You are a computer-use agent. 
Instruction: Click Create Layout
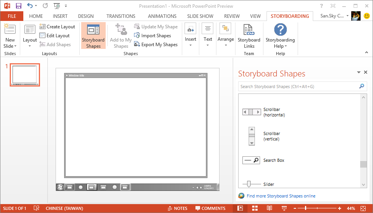[58, 27]
